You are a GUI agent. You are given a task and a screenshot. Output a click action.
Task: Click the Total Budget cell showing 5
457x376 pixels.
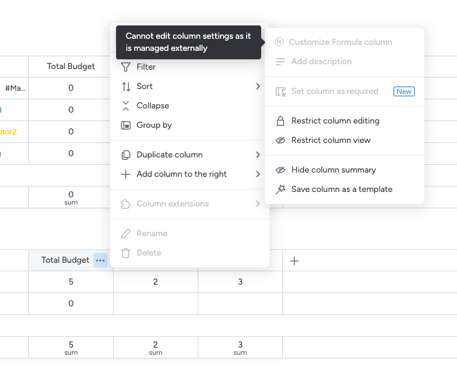click(x=71, y=282)
